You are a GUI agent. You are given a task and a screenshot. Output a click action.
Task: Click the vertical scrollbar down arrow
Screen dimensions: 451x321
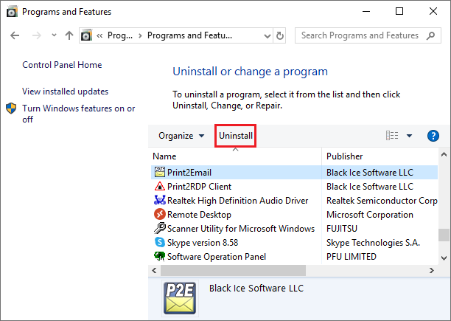tap(444, 258)
